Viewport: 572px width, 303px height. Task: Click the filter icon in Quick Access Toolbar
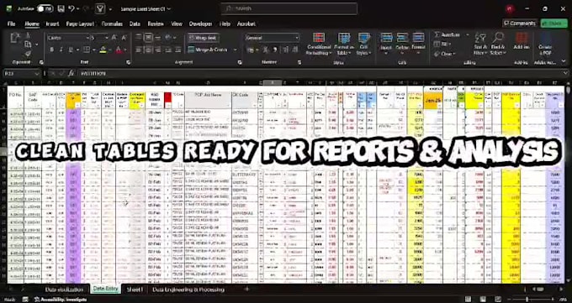coord(100,8)
